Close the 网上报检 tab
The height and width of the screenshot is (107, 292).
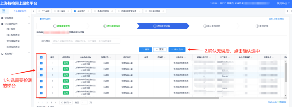(x=68, y=11)
